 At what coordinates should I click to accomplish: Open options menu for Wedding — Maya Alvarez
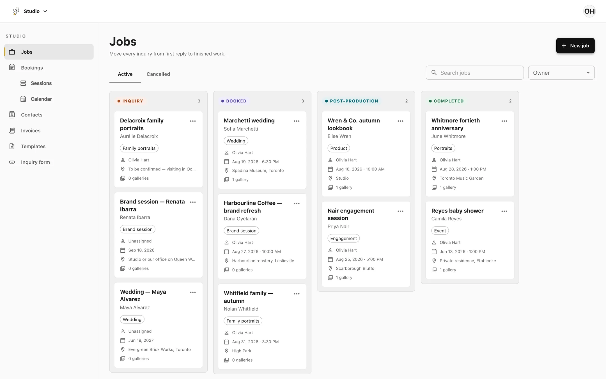coord(193,292)
